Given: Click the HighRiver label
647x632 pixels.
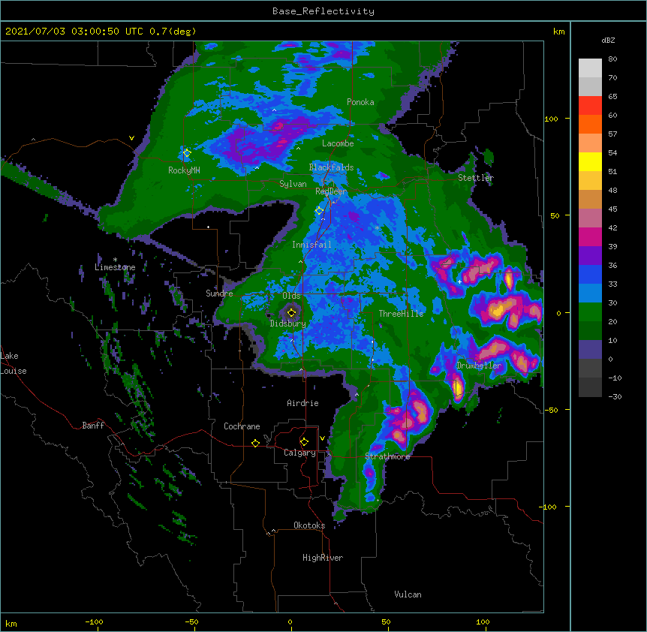Looking at the screenshot, I should point(323,558).
